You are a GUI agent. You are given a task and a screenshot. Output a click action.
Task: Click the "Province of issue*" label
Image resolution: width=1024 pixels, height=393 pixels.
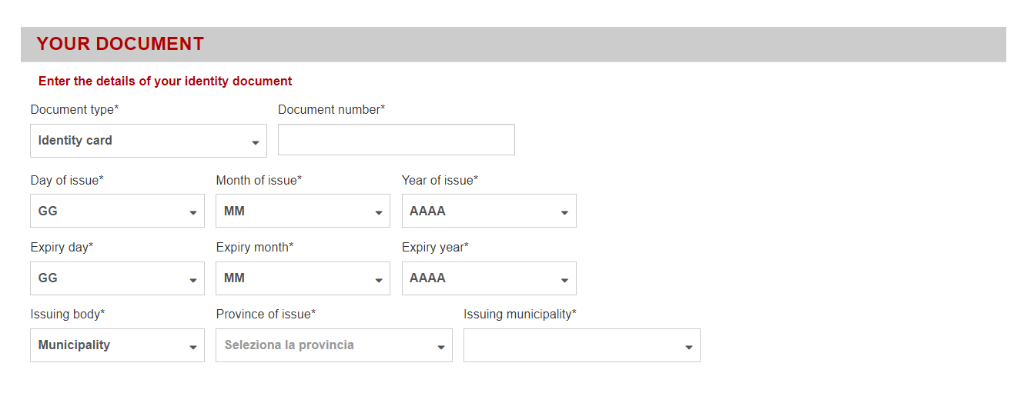click(x=266, y=314)
